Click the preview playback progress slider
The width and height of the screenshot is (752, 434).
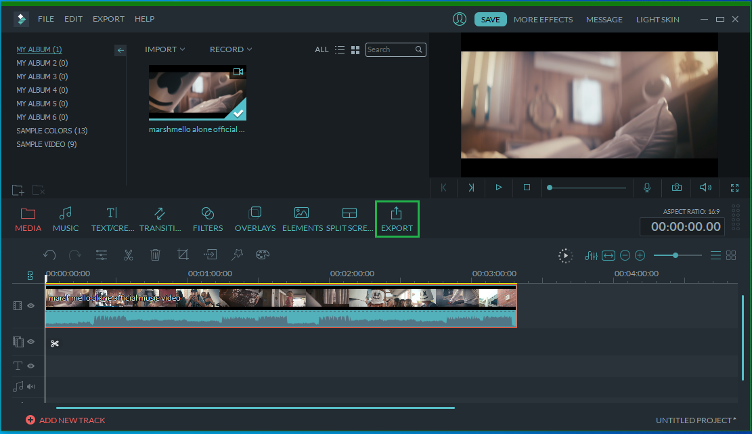click(x=587, y=188)
